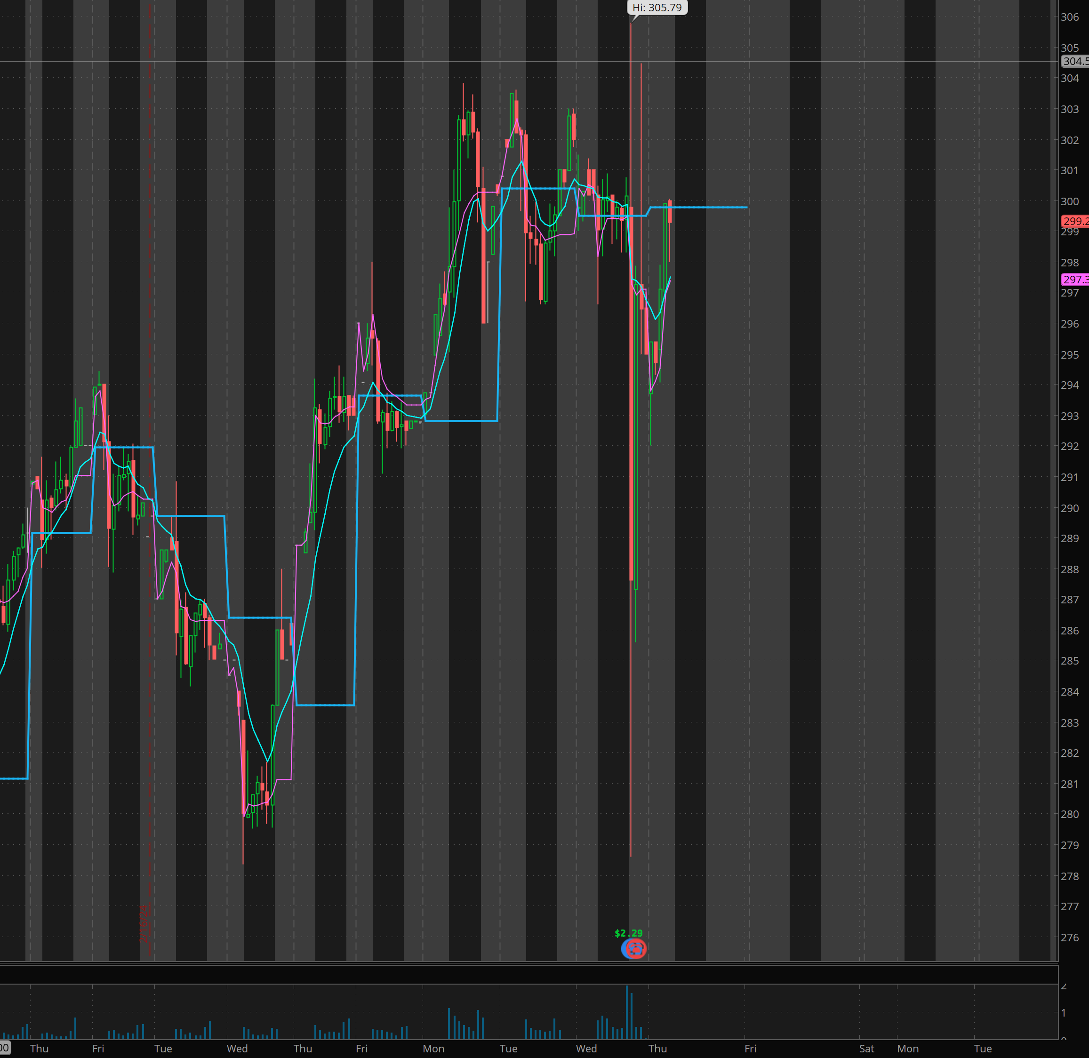1089x1058 pixels.
Task: Click the tallest volume bar in lower panel
Action: coord(627,1014)
